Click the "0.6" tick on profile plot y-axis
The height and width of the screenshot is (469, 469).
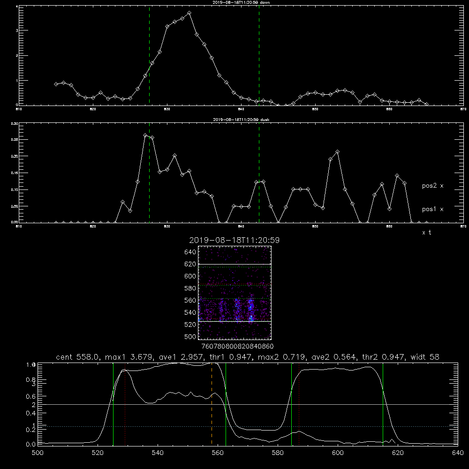[x=31, y=396]
